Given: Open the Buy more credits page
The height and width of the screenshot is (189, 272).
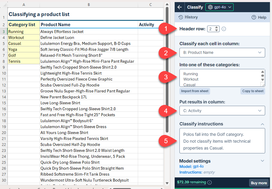Looking at the screenshot, I should point(258,182).
